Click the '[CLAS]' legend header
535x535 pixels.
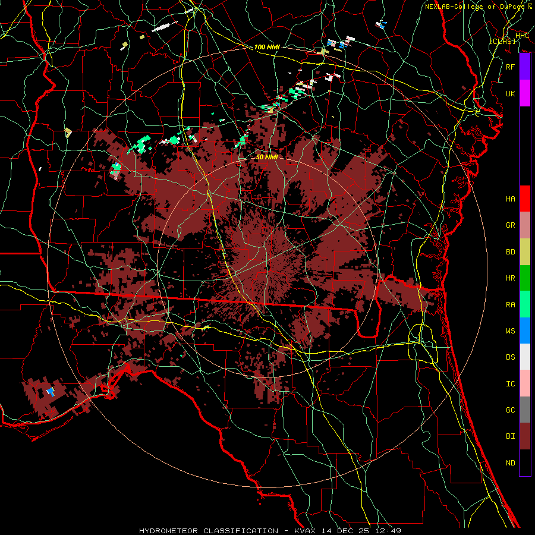click(x=502, y=41)
